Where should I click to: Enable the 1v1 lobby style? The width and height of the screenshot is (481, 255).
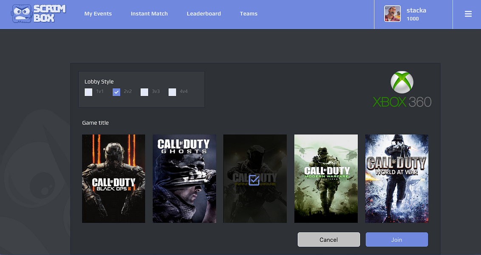coord(88,92)
